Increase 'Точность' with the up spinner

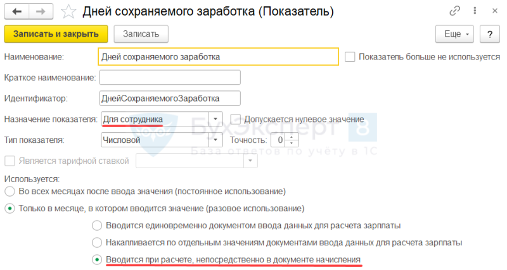(292, 137)
